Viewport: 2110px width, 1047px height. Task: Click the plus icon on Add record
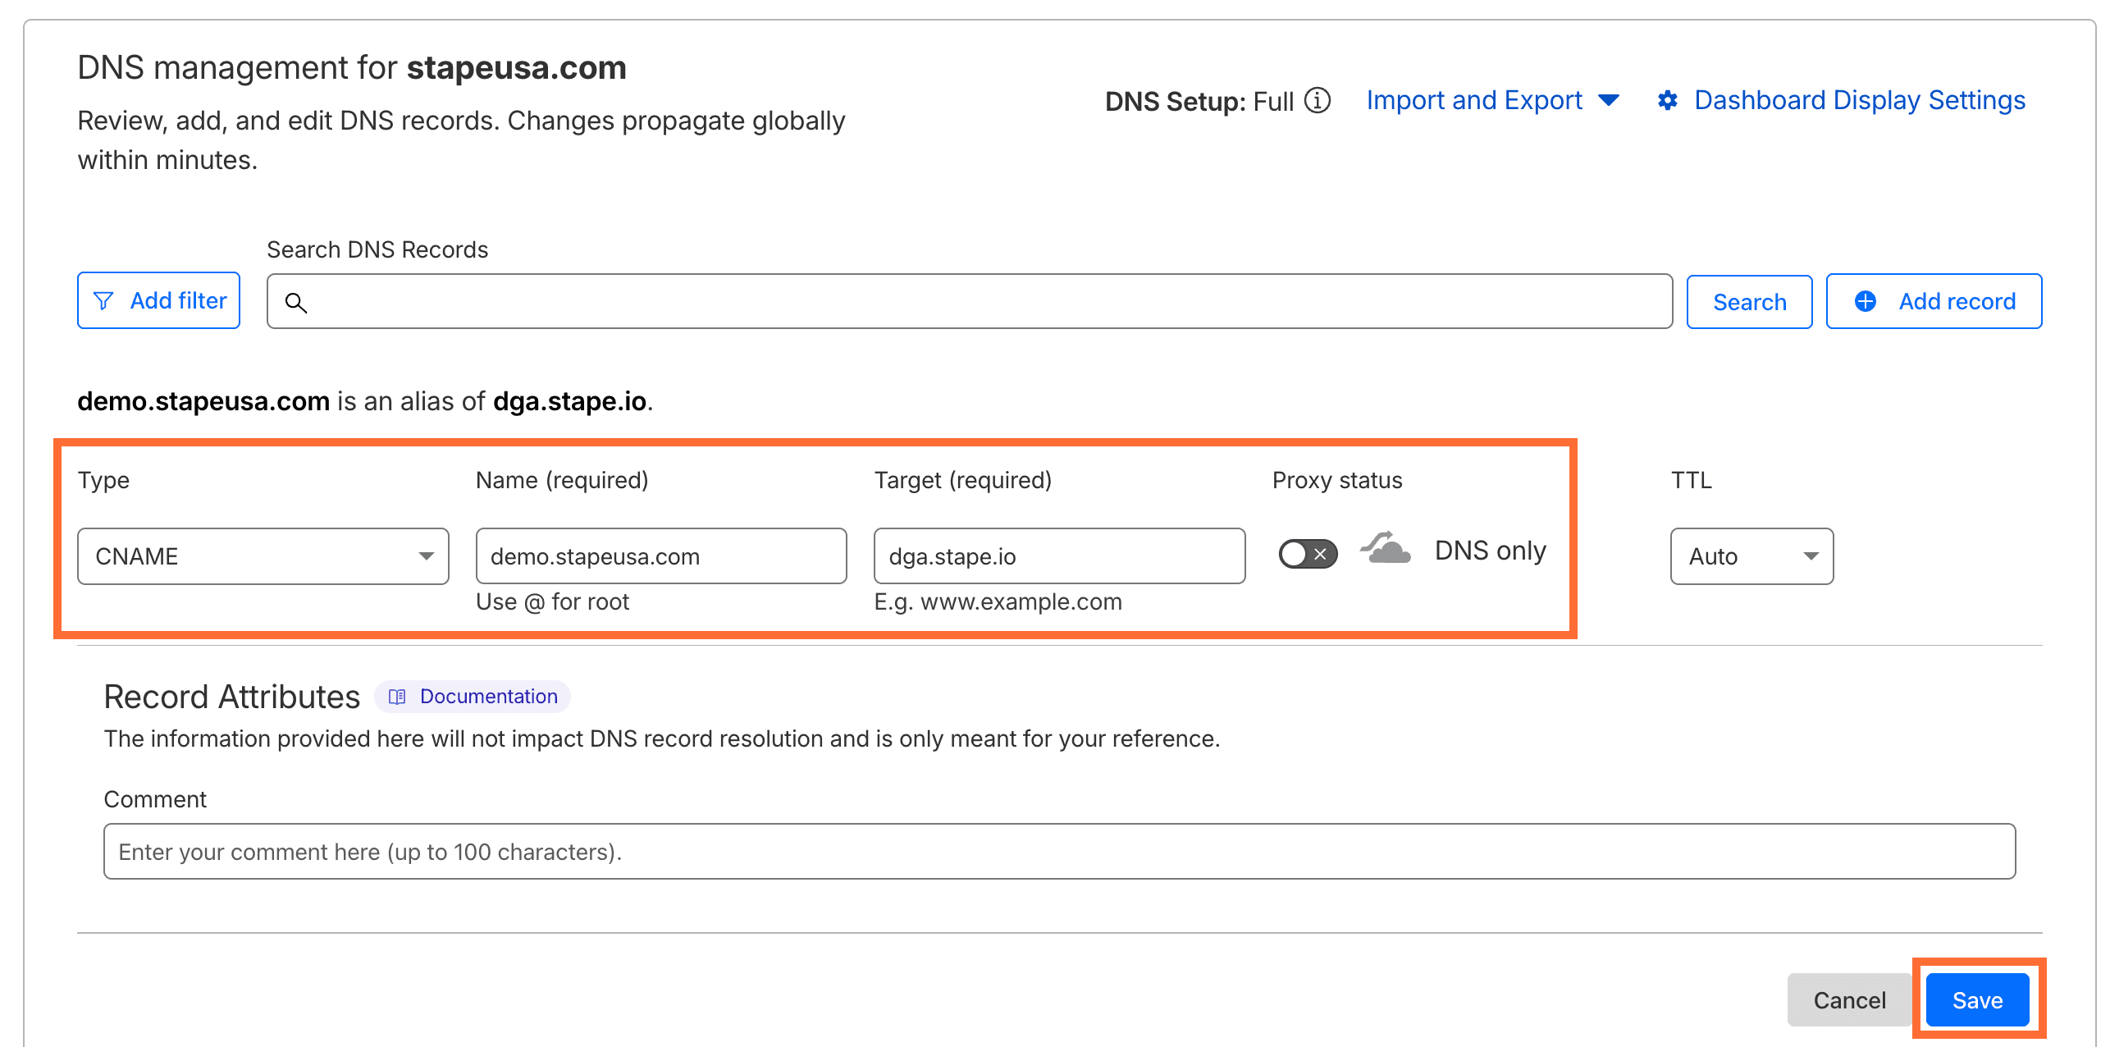pyautogui.click(x=1866, y=301)
